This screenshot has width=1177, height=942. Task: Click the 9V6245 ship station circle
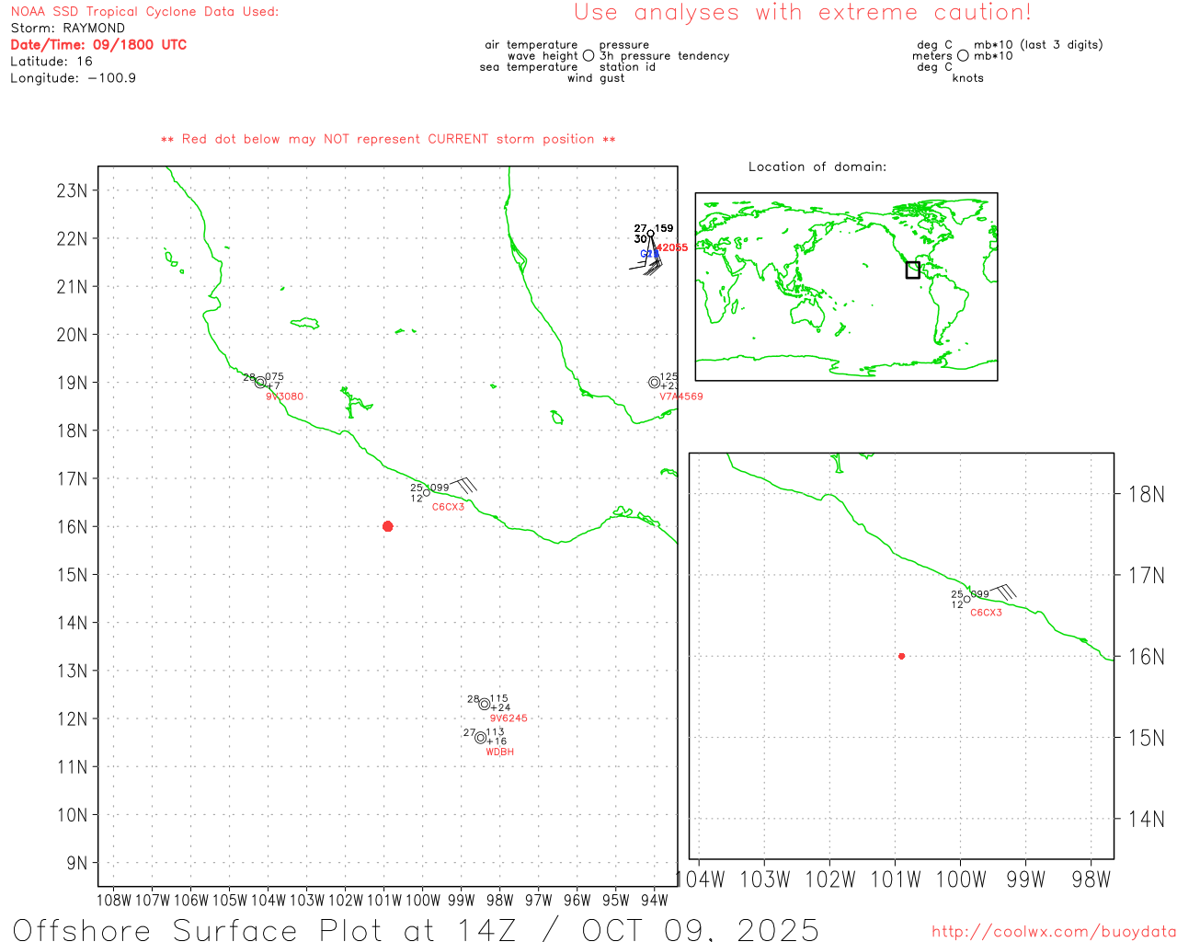pos(485,704)
